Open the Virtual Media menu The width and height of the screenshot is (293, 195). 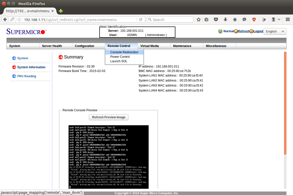click(149, 46)
